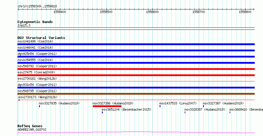Click the blue marker under nsv3328387
Viewport: 263px width, 136px height.
tap(185, 112)
